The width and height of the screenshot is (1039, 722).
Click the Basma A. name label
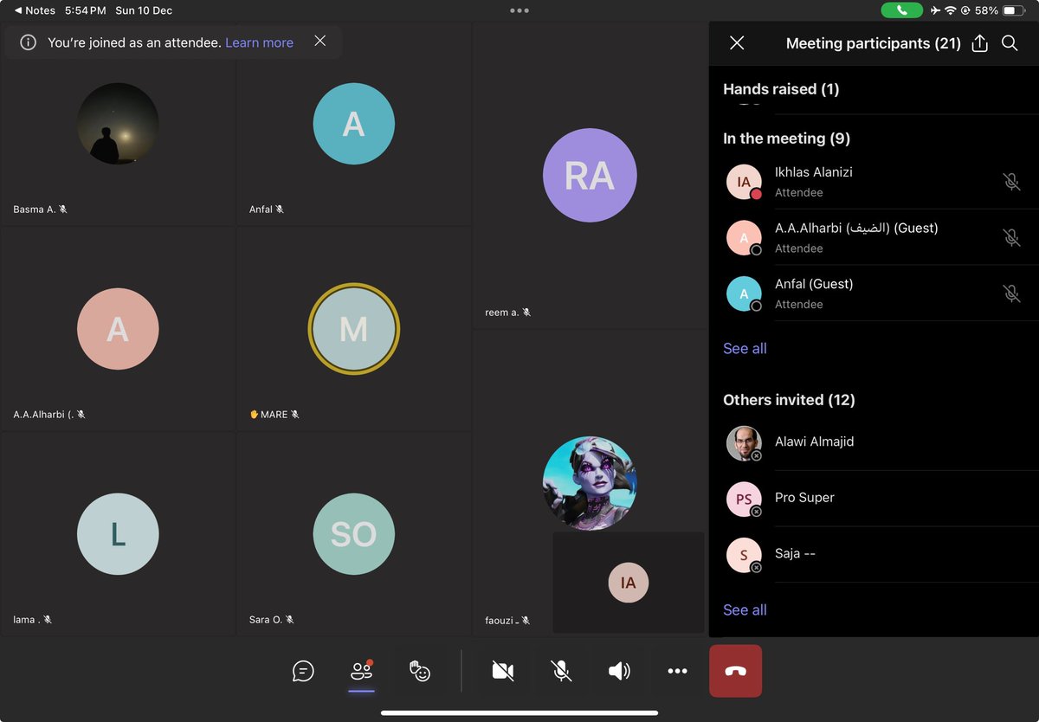35,210
